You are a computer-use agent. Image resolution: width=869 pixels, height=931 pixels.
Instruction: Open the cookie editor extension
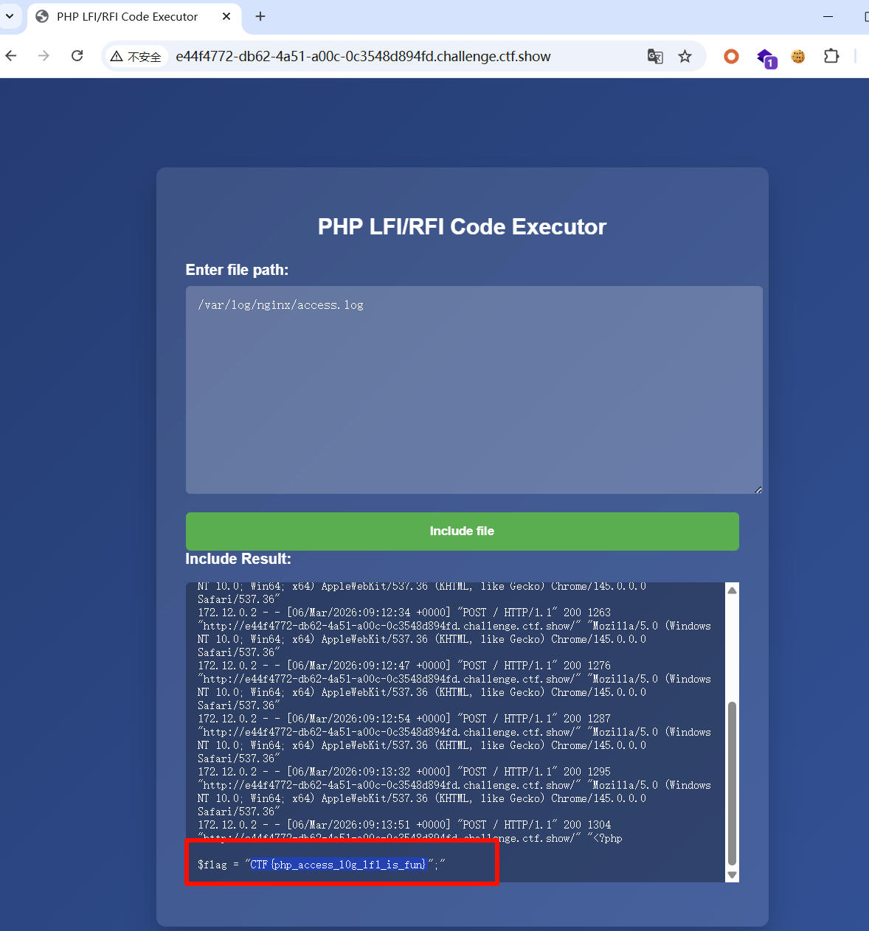coord(798,56)
